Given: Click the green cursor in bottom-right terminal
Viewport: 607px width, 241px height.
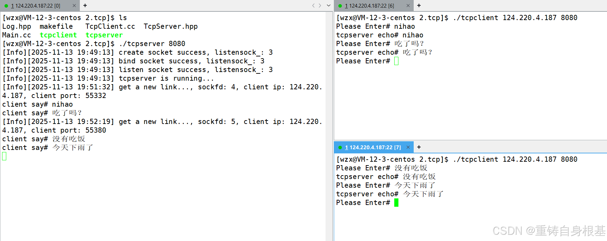Looking at the screenshot, I should point(396,203).
